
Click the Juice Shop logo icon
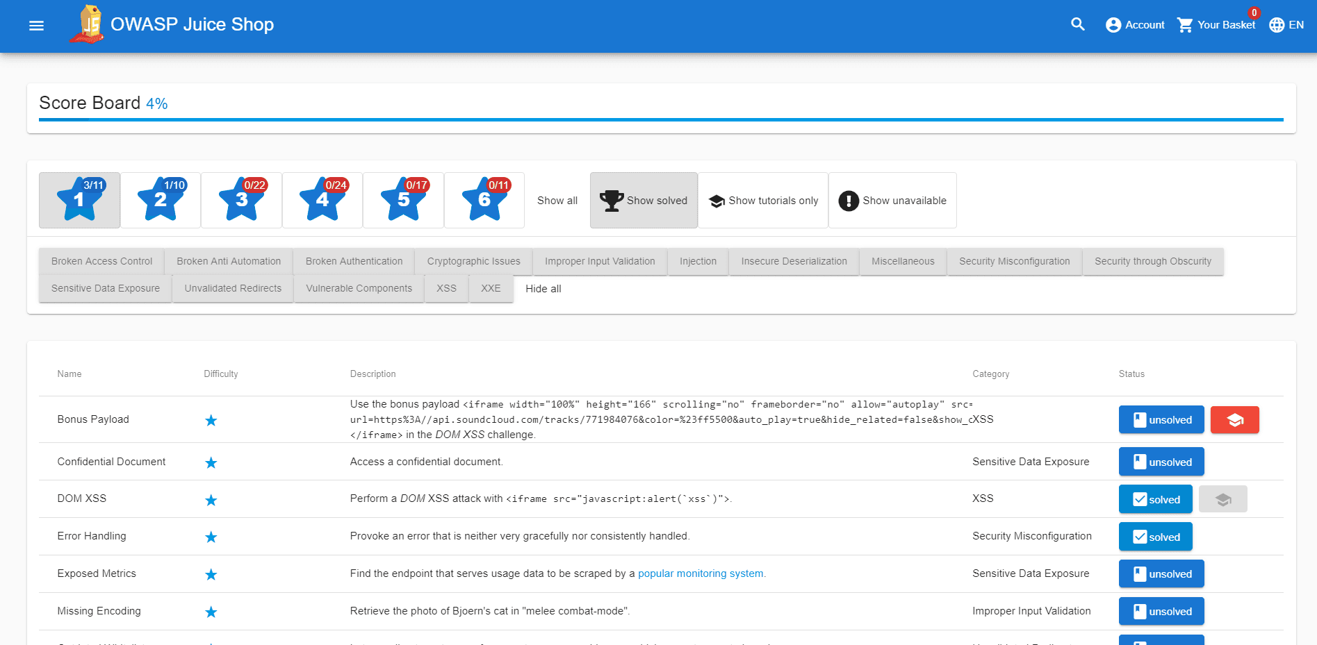(x=88, y=24)
